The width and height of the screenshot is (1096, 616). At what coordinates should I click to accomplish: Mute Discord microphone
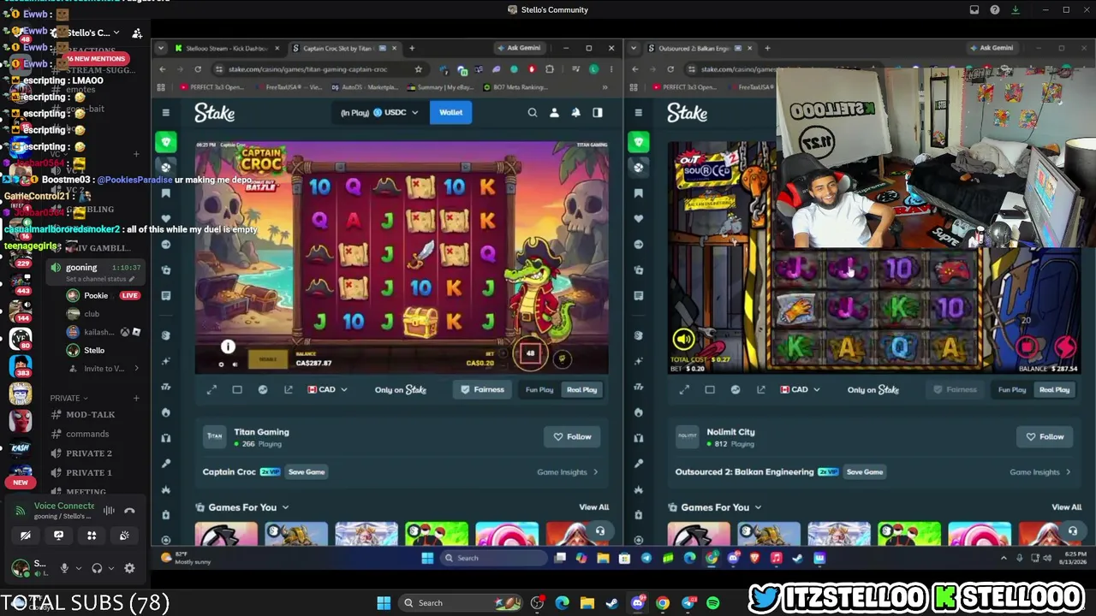pyautogui.click(x=63, y=568)
